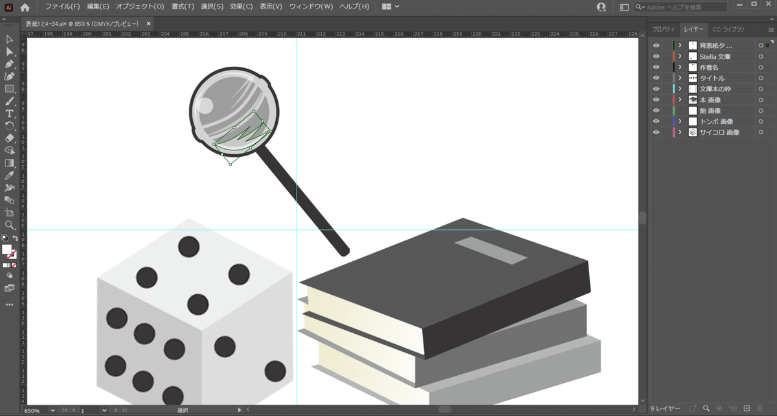Viewport: 777px width, 416px height.
Task: Select the Zoom tool
Action: 9,225
